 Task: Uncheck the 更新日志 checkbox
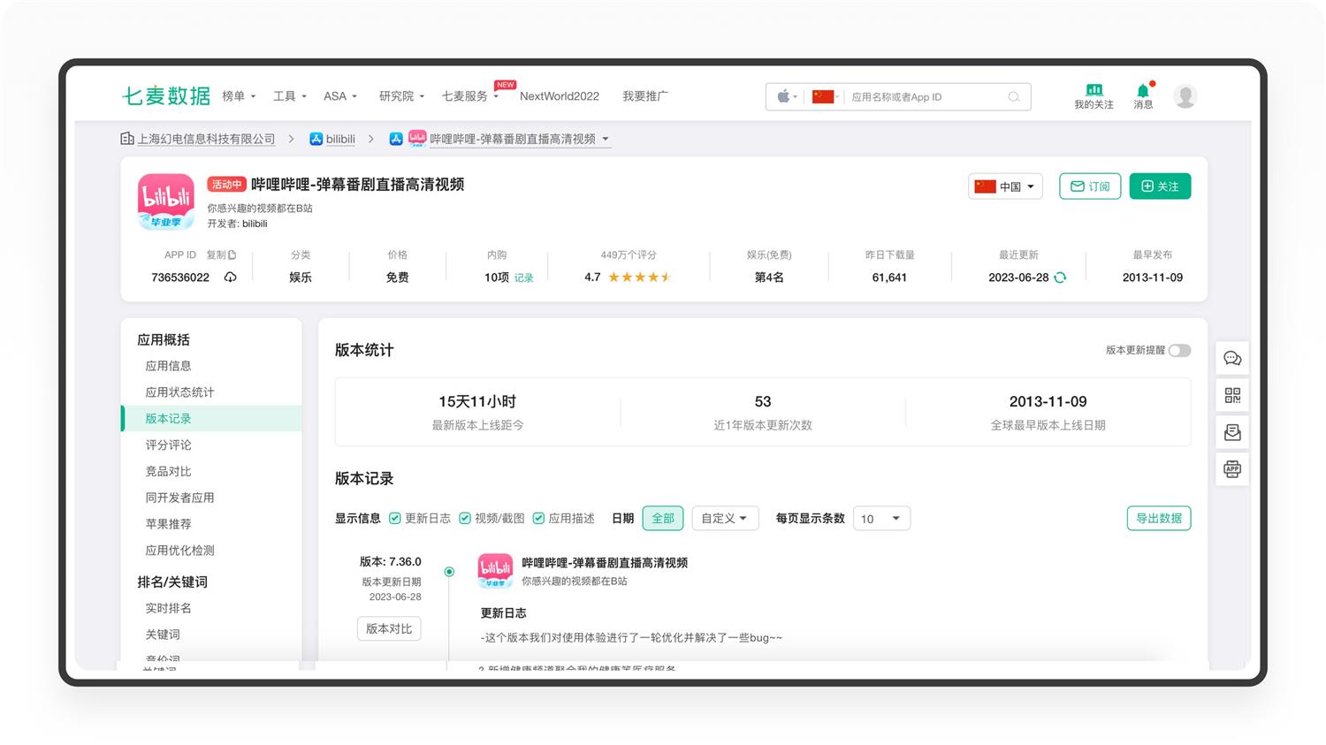[x=395, y=519]
